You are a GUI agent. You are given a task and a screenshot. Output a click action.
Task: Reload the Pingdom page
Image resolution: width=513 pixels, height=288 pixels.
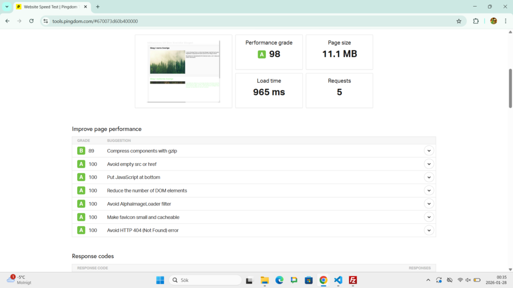point(32,21)
